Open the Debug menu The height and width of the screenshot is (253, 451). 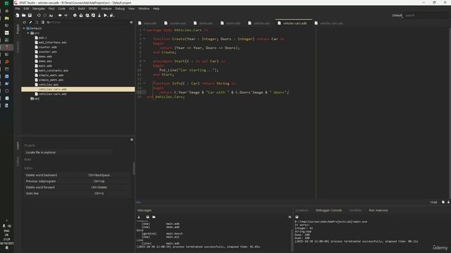(120, 8)
